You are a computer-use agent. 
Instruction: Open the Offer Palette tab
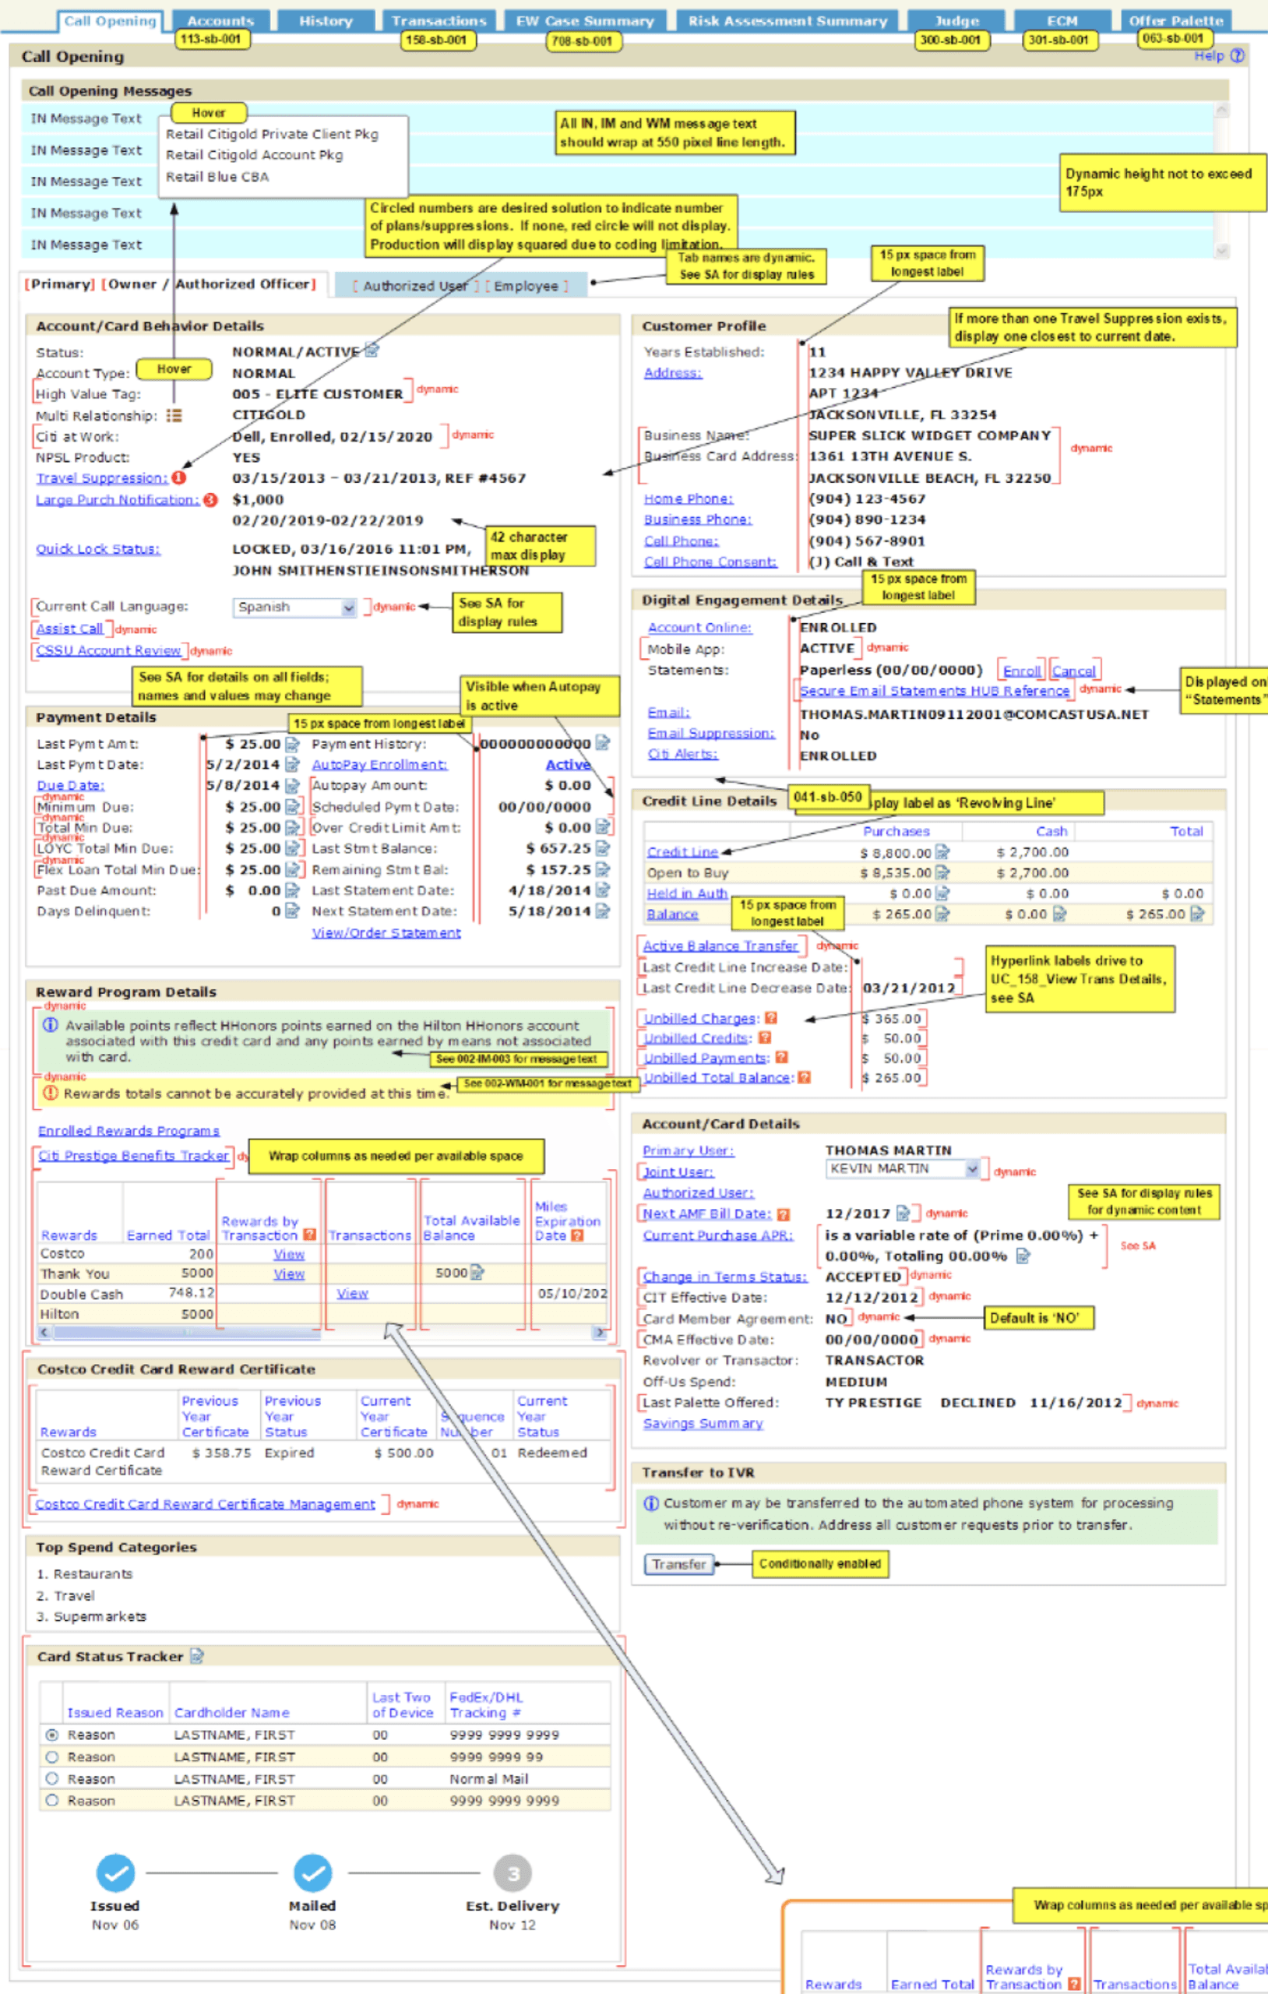pyautogui.click(x=1175, y=21)
